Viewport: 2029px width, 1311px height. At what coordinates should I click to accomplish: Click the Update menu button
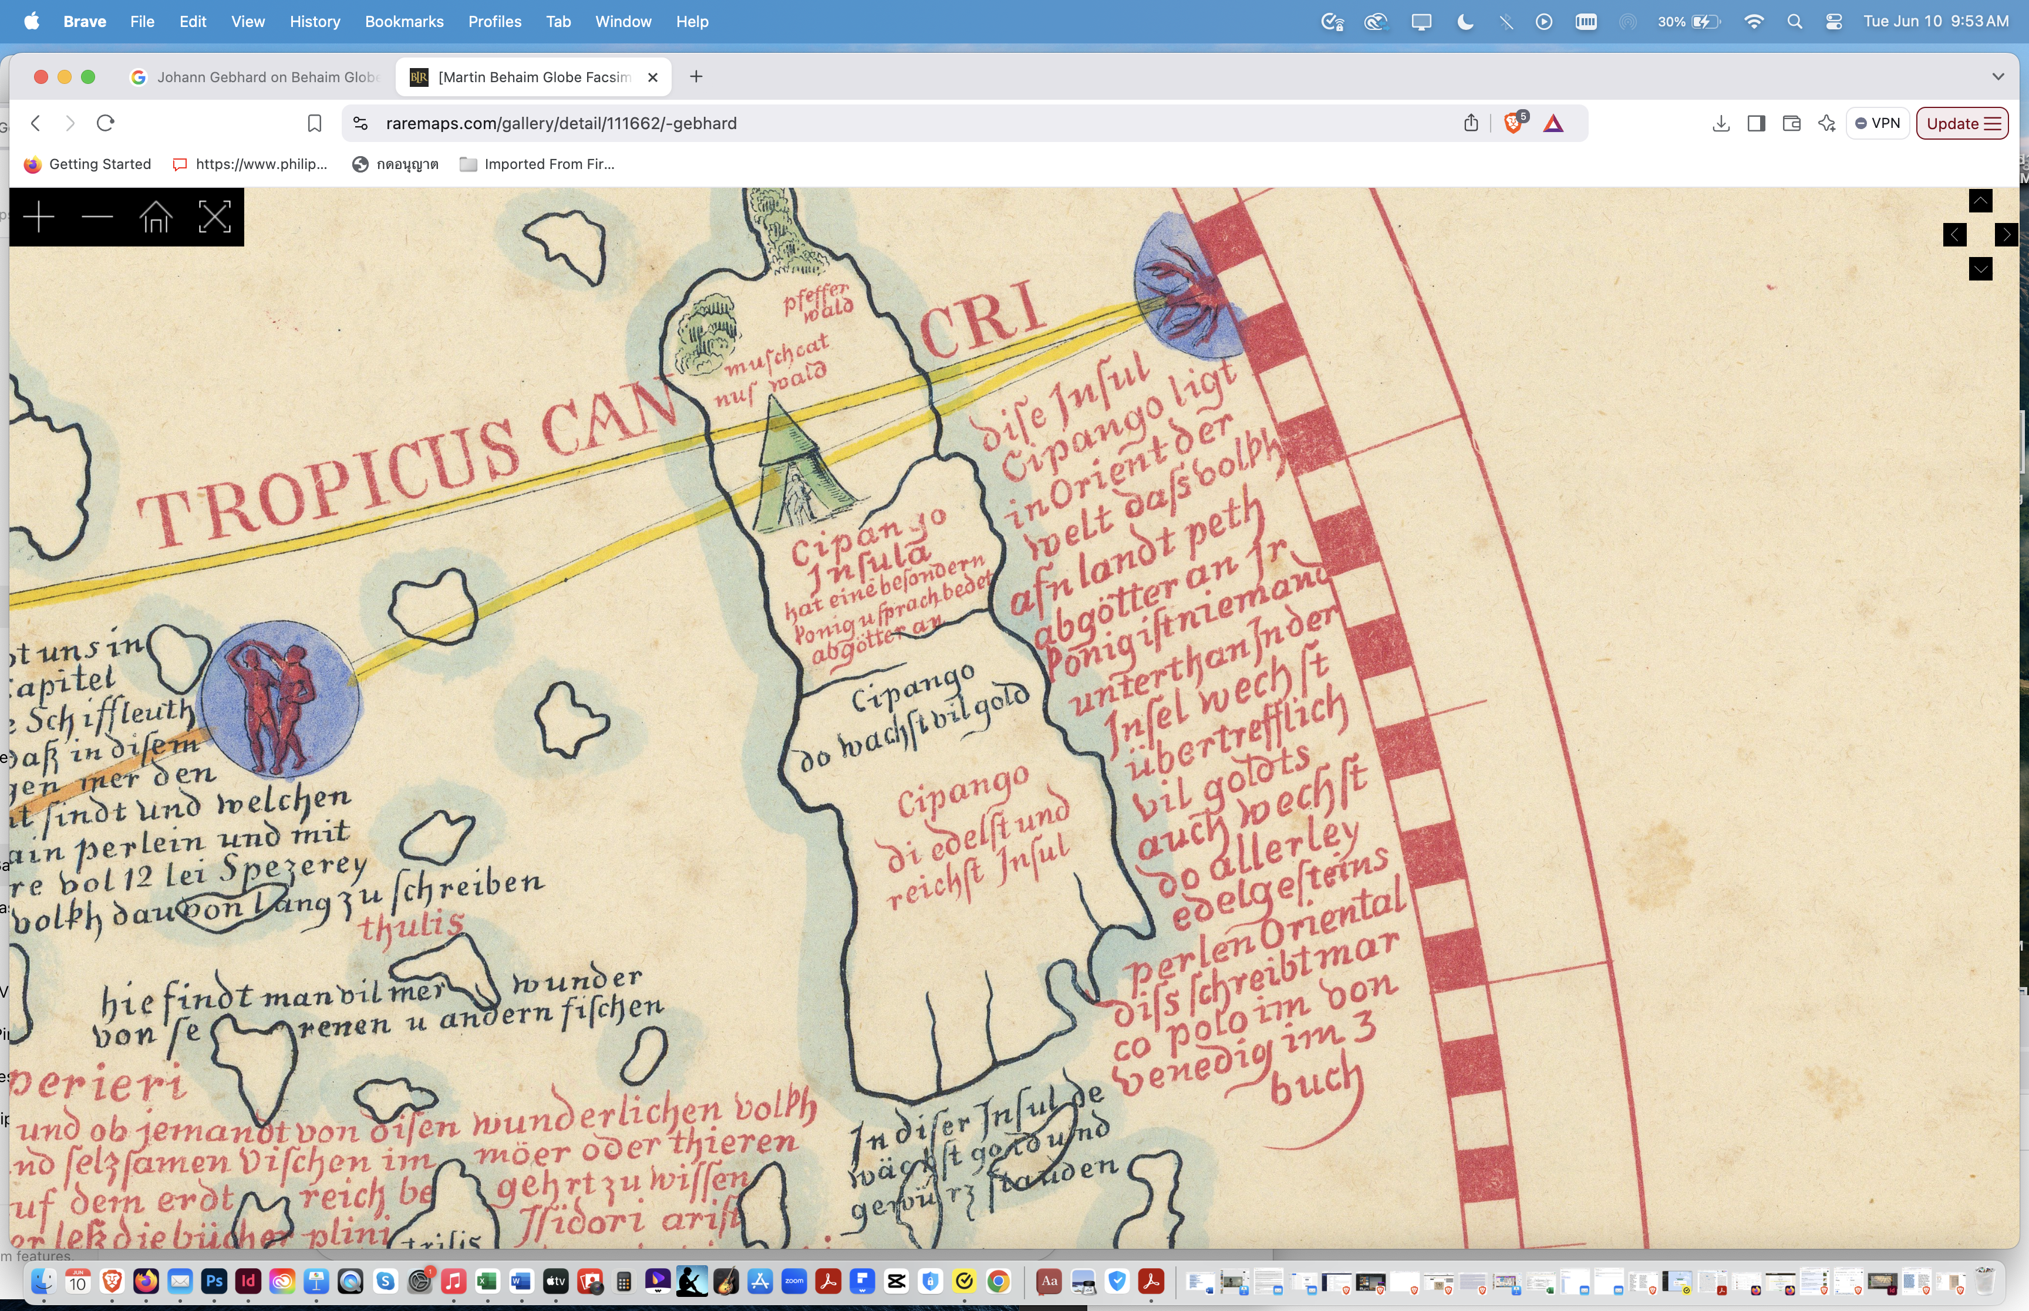(x=1961, y=123)
